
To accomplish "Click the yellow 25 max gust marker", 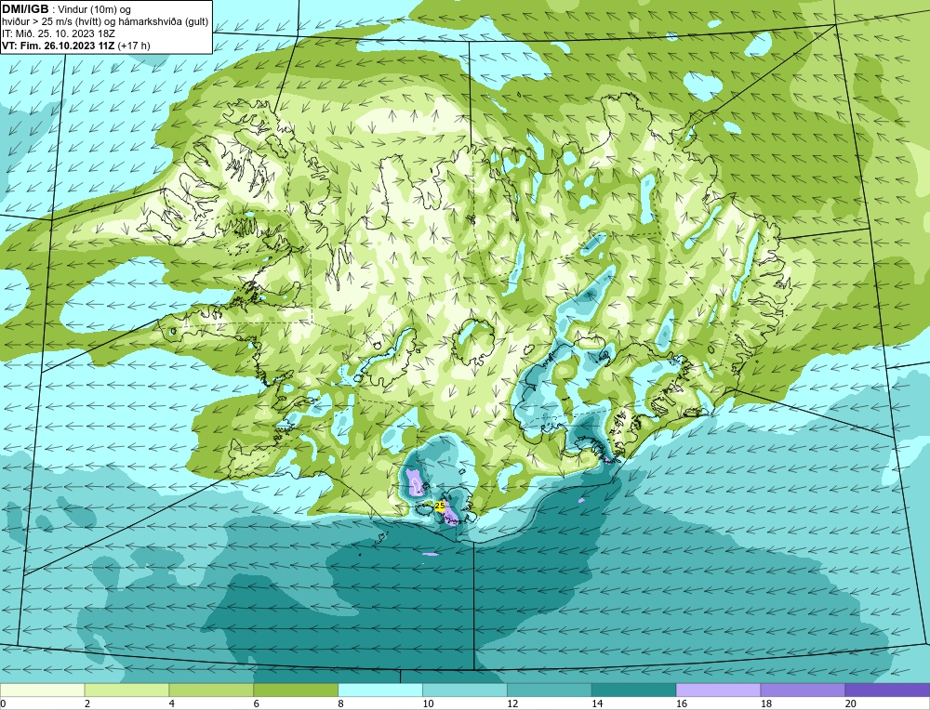I will (x=440, y=506).
